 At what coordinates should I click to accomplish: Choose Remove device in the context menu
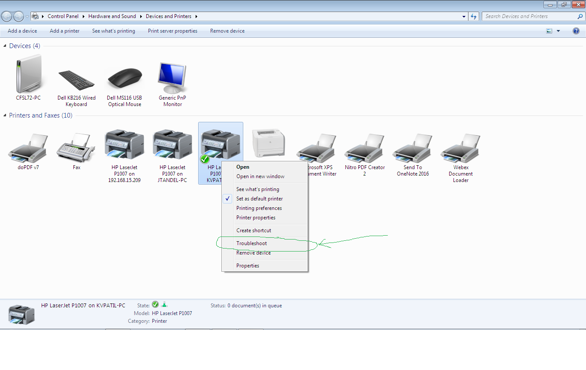click(265, 253)
